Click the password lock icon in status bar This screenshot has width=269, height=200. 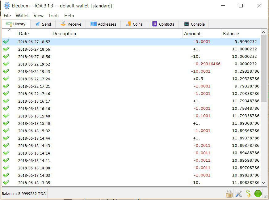coord(229,194)
